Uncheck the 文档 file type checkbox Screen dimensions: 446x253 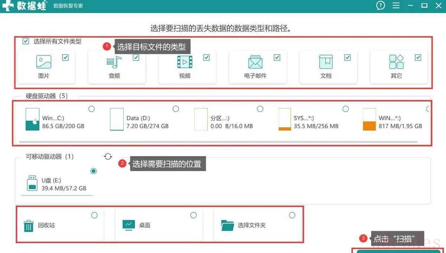348,57
